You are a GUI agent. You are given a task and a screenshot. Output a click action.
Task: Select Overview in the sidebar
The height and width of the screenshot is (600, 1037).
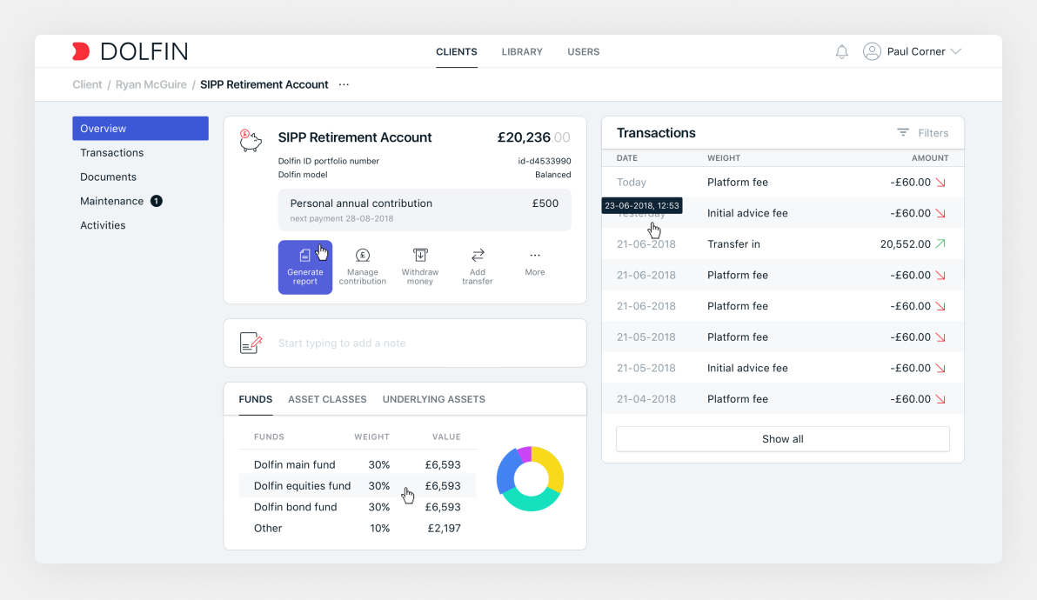point(140,128)
